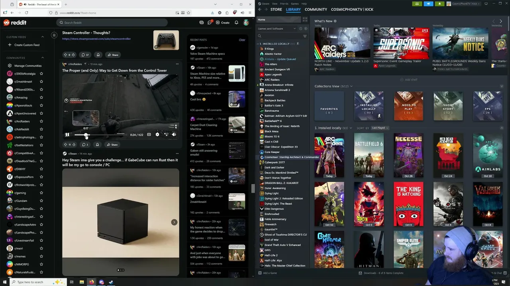Seek along the Reddit video progress bar

click(x=101, y=135)
